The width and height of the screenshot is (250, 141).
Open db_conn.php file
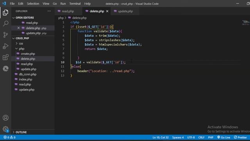pyautogui.click(x=27, y=74)
